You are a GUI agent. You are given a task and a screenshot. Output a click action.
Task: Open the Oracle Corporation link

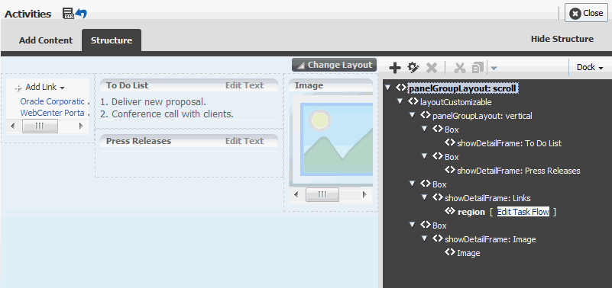click(52, 101)
